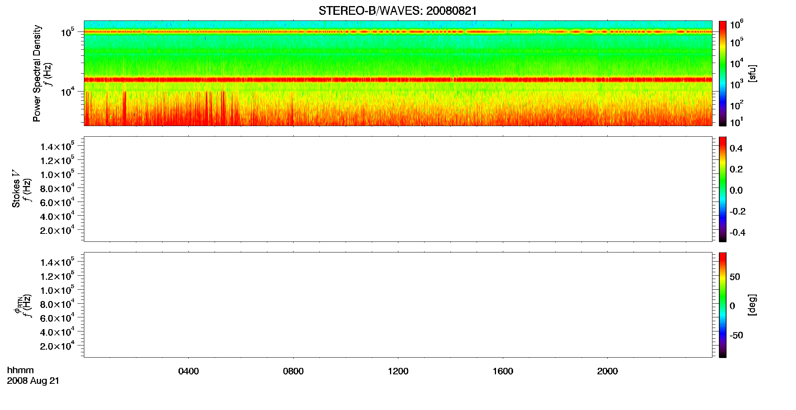Viewport: 796px width, 410px height.
Task: Select the Power Spectral Density colorbar
Action: click(723, 73)
